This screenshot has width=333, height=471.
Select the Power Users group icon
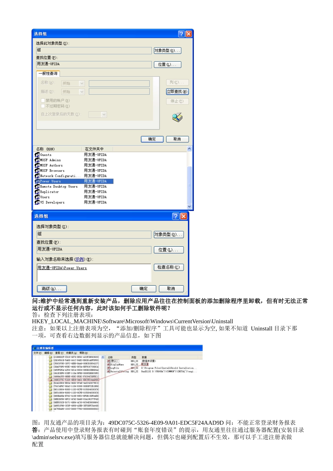37,181
